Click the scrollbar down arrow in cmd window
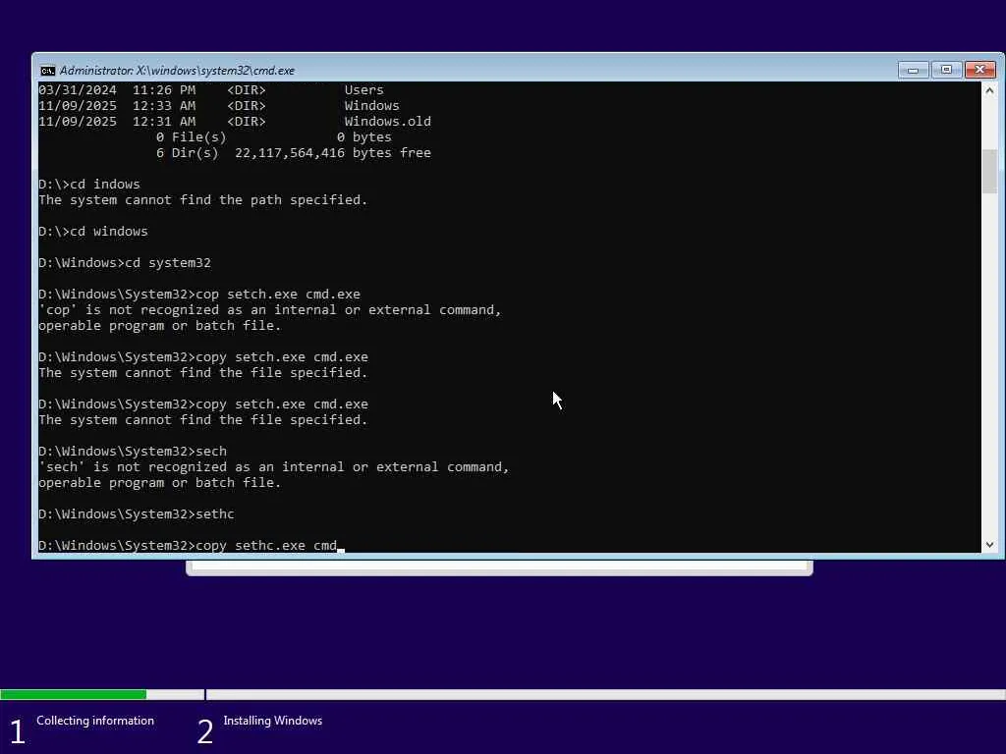 pyautogui.click(x=989, y=544)
